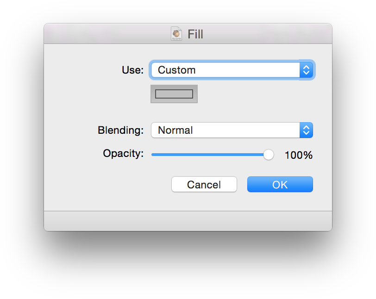
Task: Select the word Custom in the Use popup
Action: tap(176, 70)
